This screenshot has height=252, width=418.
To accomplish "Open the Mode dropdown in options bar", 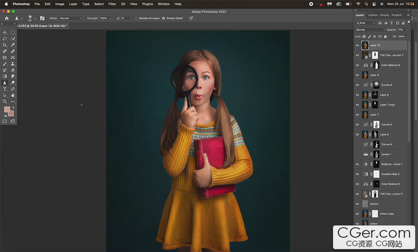I will pos(71,18).
